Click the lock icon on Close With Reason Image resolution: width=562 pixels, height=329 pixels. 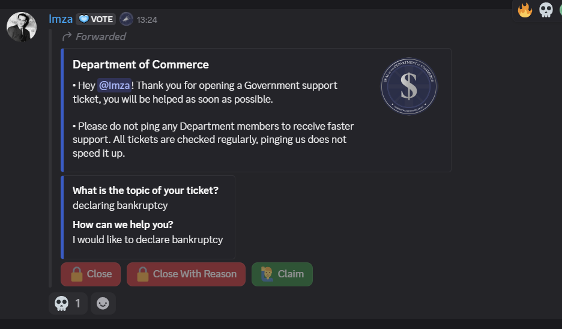[x=143, y=274]
